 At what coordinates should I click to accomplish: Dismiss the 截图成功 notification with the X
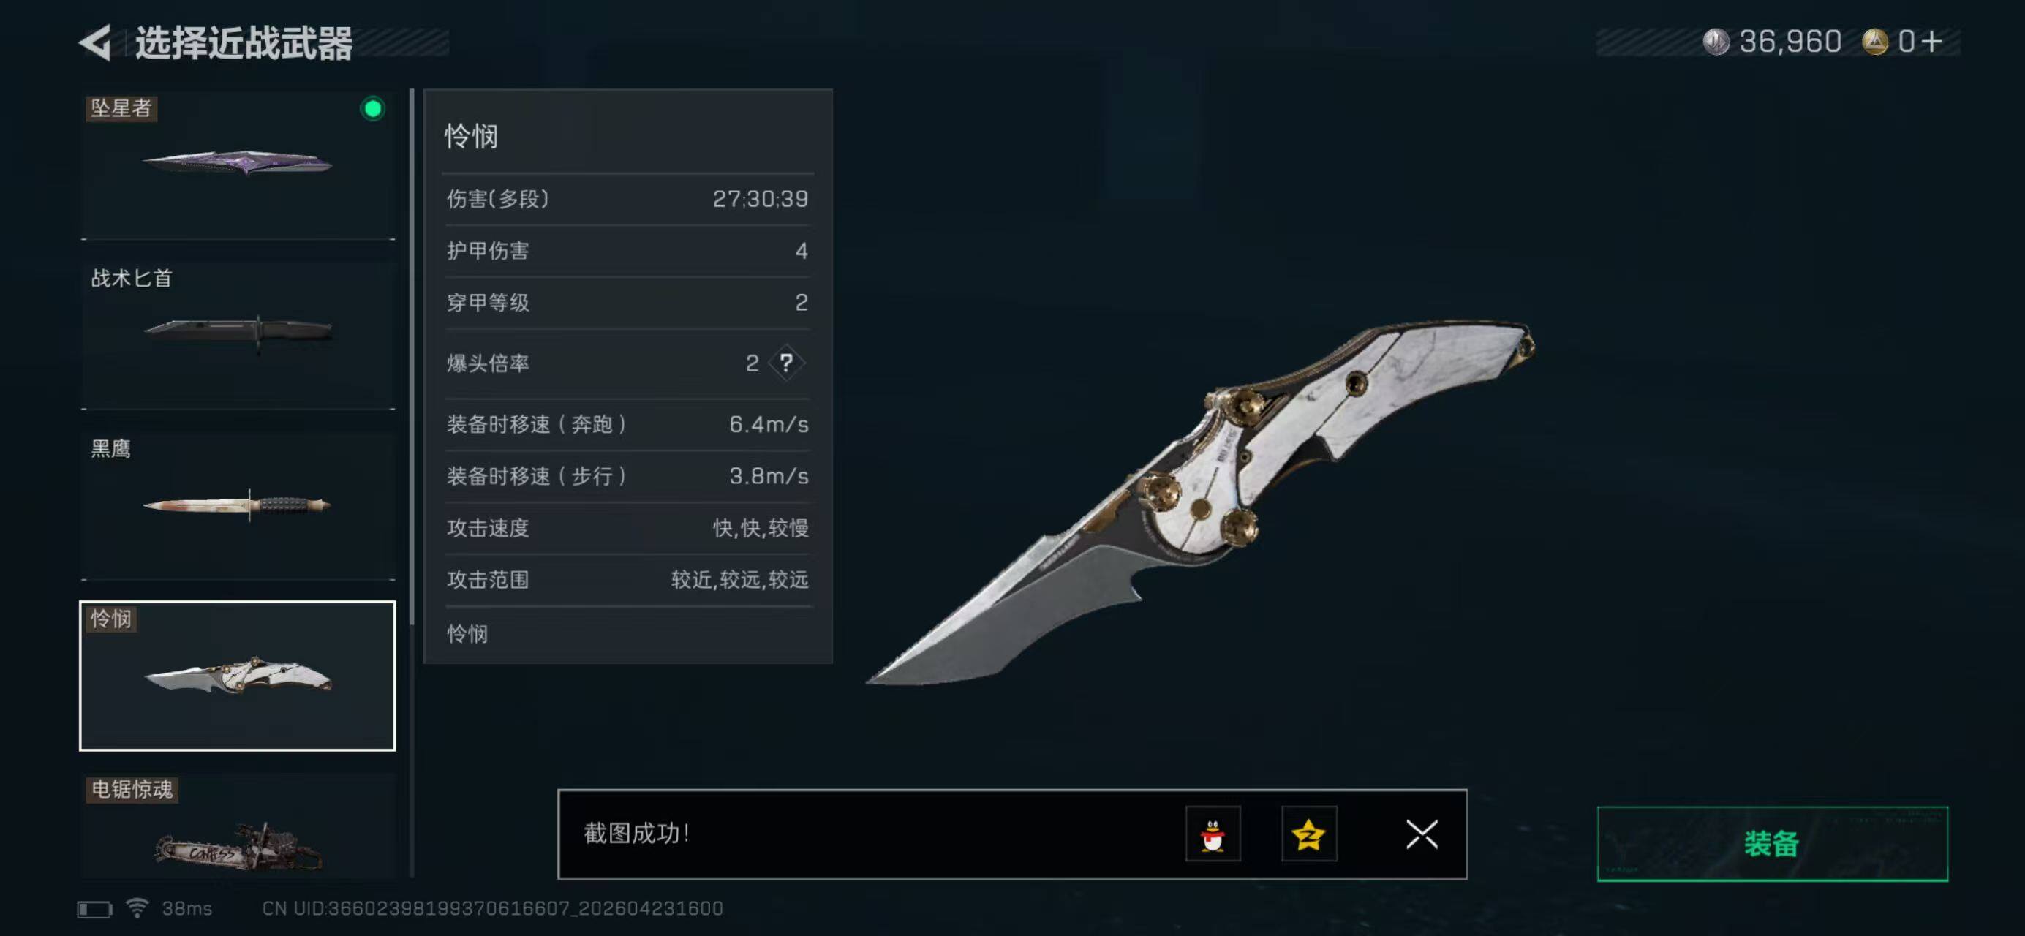tap(1421, 834)
